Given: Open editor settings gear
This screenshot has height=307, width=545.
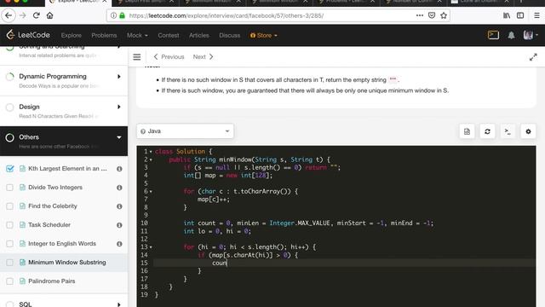Looking at the screenshot, I should (x=528, y=131).
